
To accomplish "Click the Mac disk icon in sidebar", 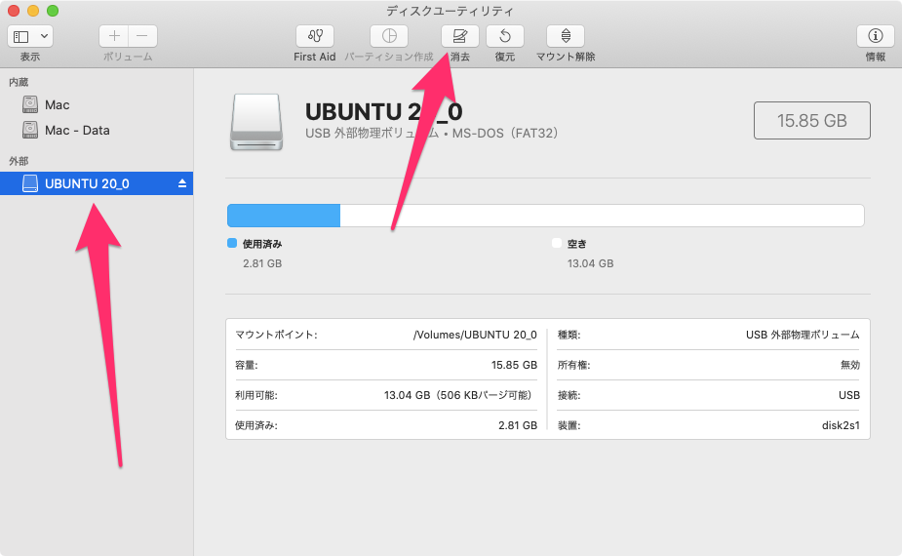I will [30, 104].
